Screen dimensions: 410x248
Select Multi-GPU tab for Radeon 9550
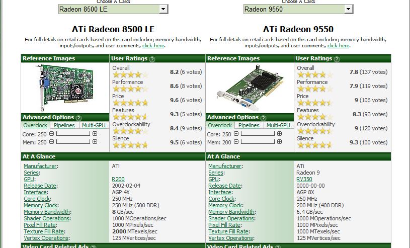pos(278,125)
